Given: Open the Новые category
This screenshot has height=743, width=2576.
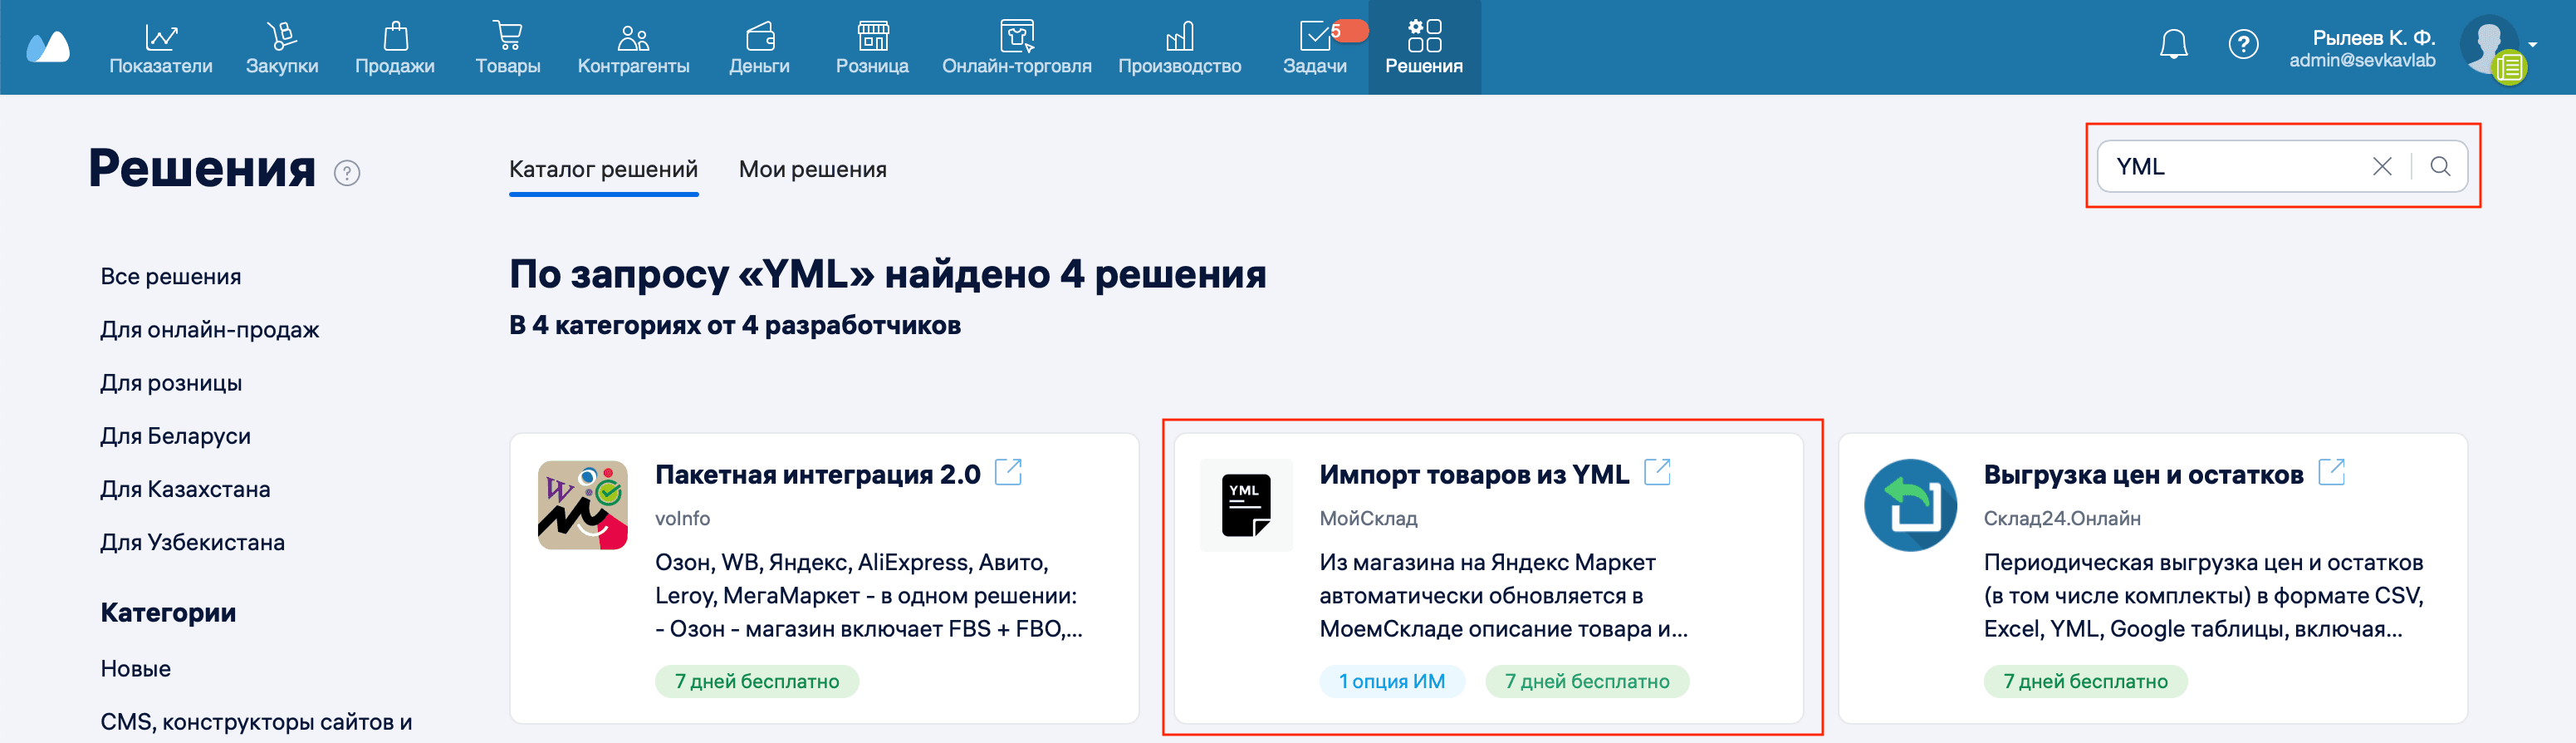Looking at the screenshot, I should point(136,668).
